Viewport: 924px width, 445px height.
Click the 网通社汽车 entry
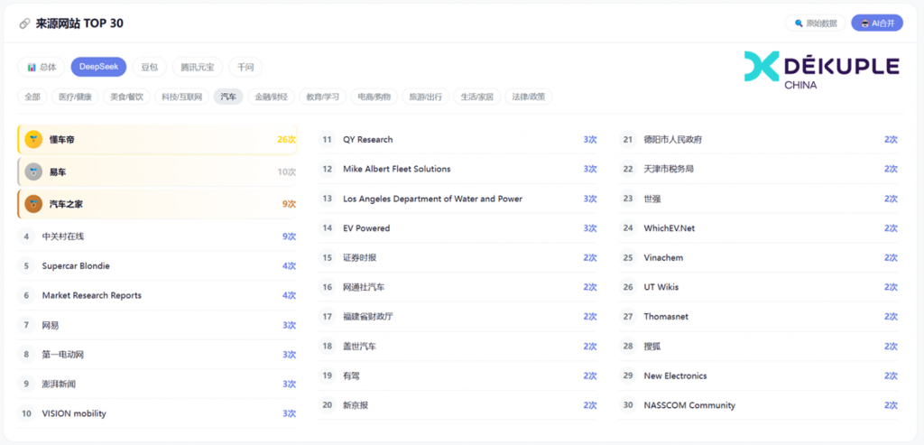457,287
